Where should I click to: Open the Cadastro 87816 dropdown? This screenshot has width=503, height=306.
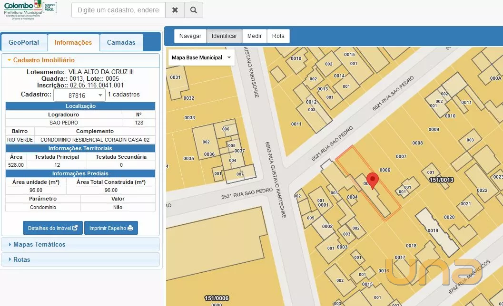pyautogui.click(x=79, y=95)
